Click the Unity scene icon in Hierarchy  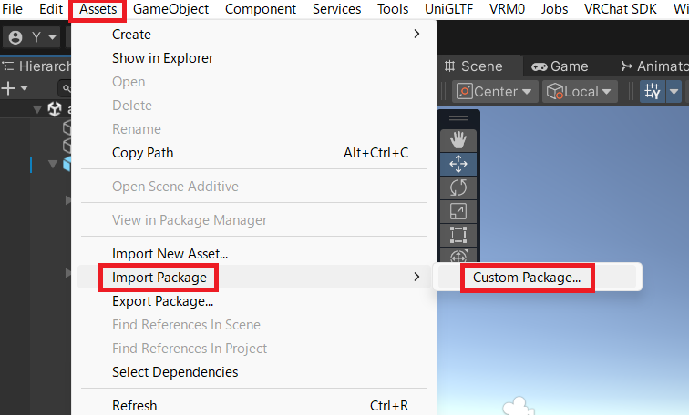[x=55, y=109]
